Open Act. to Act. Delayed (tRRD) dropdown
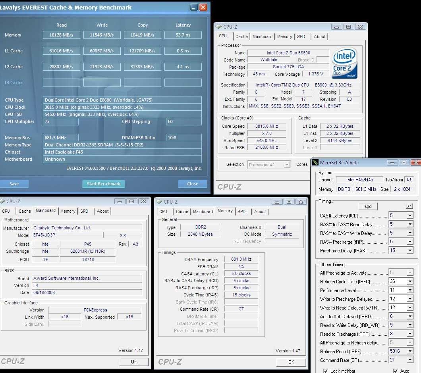Viewport: 421px width, 373px height. pos(410,316)
